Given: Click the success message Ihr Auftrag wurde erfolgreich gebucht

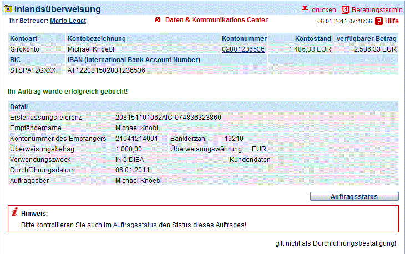Looking at the screenshot, I should click(68, 92).
